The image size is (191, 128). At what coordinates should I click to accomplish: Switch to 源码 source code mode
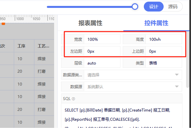[173, 7]
